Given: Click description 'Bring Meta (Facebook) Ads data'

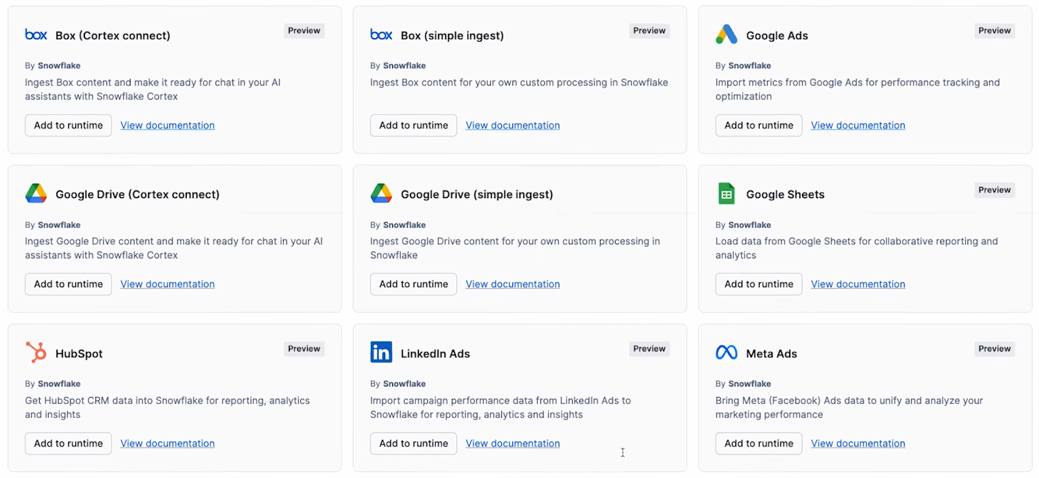Looking at the screenshot, I should (849, 407).
